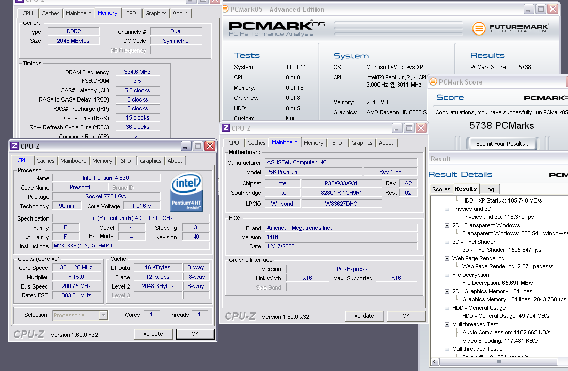Close the front CPU-Z CPU window
The width and height of the screenshot is (568, 371).
click(x=210, y=146)
